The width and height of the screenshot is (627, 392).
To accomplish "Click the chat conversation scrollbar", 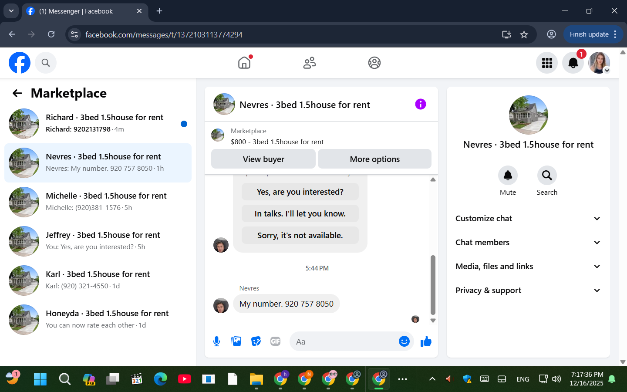I will 433,285.
